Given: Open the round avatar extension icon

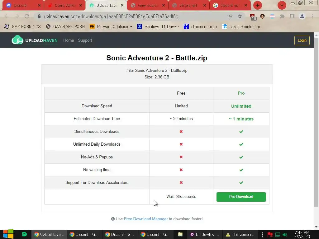Looking at the screenshot, I should [262, 16].
